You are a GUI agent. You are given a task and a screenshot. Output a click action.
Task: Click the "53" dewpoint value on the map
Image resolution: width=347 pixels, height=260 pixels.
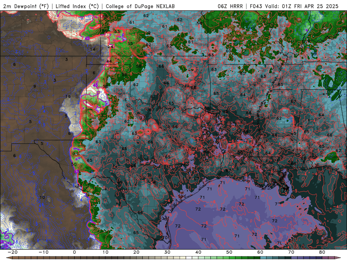(117, 31)
